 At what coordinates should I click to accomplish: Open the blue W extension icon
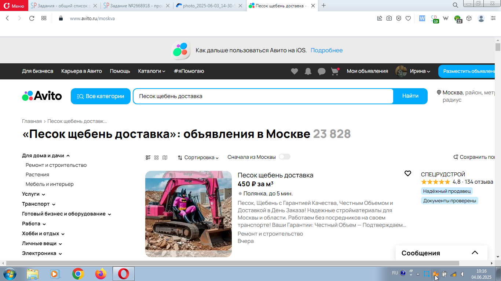(x=422, y=18)
